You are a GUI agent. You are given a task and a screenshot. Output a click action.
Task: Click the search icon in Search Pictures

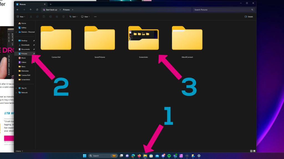point(252,9)
